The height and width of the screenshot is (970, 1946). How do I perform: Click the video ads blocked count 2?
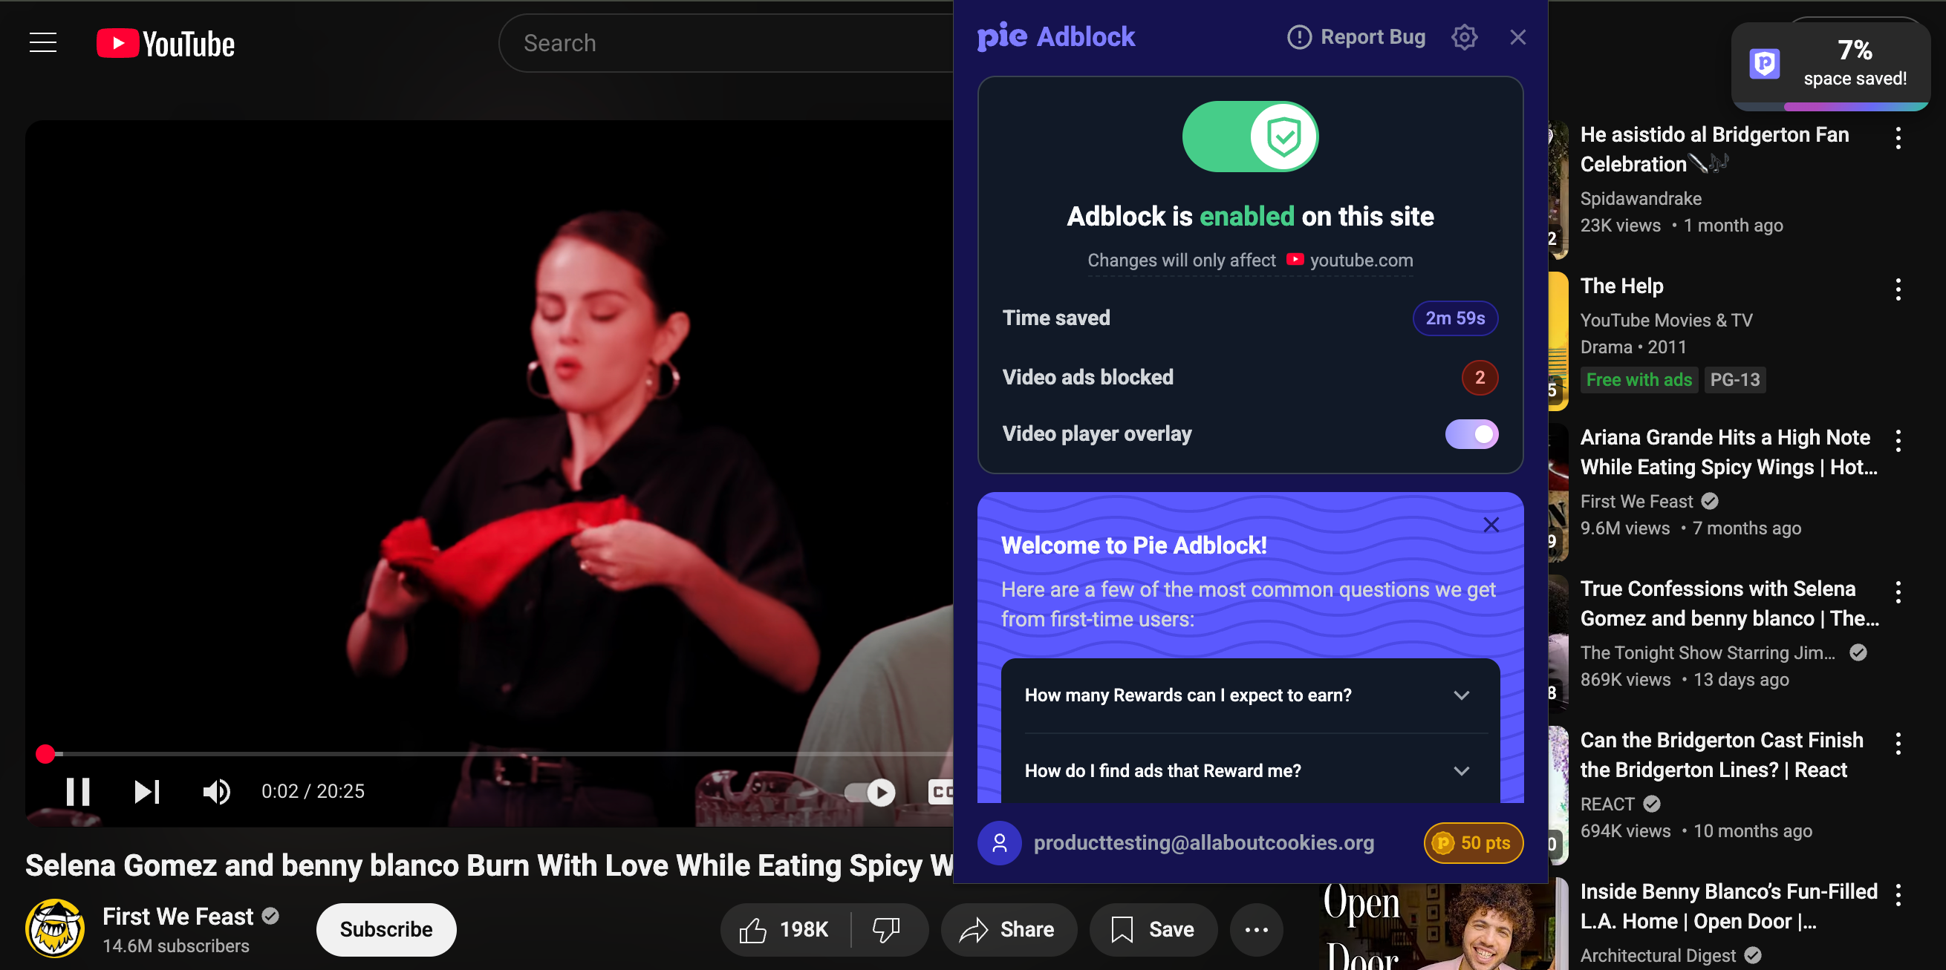pyautogui.click(x=1479, y=378)
